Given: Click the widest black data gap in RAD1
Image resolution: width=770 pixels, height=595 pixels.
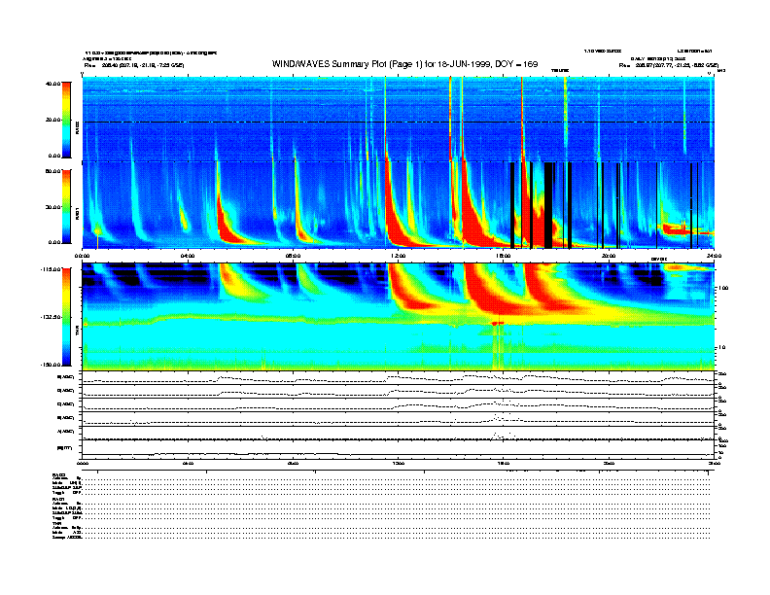Looking at the screenshot, I should (x=548, y=205).
